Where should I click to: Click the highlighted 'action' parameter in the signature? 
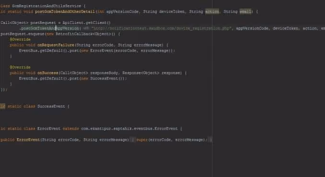[x=212, y=11]
